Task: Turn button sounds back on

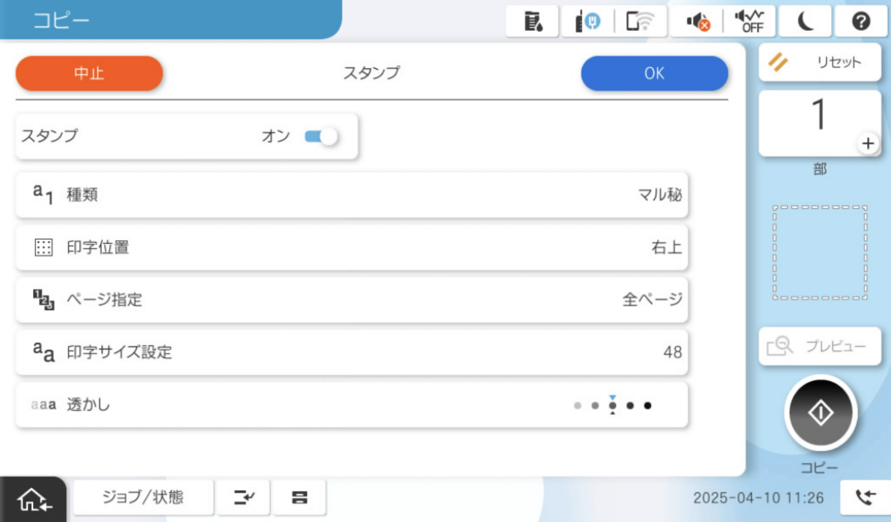Action: tap(748, 21)
